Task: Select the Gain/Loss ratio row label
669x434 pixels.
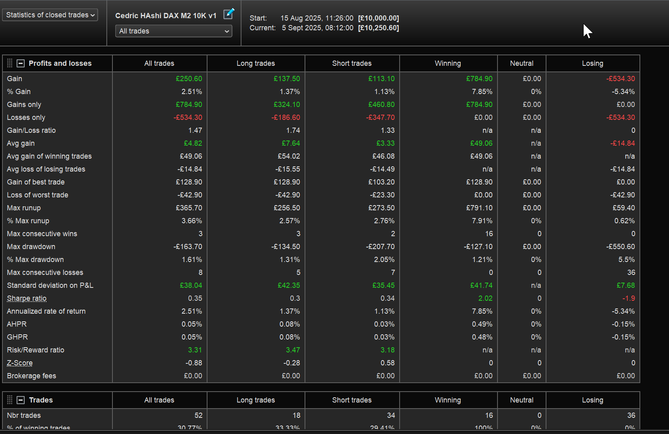Action: [x=31, y=130]
